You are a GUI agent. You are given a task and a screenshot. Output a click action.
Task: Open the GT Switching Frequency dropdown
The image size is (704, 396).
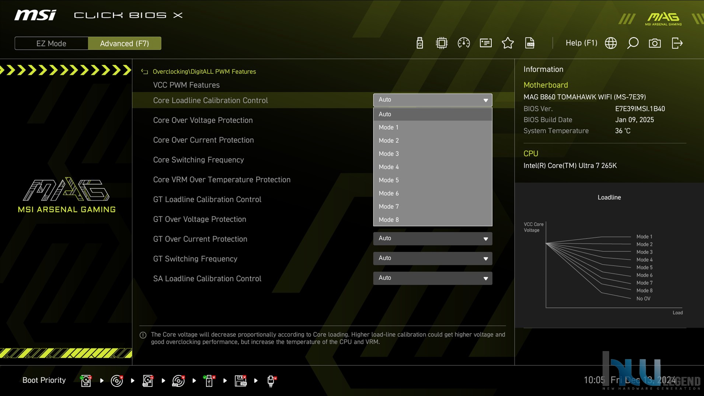(x=433, y=258)
